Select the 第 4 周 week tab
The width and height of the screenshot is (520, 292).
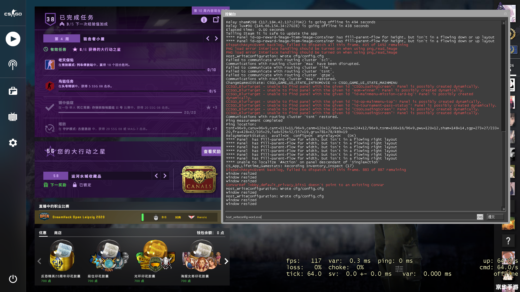[x=62, y=39]
